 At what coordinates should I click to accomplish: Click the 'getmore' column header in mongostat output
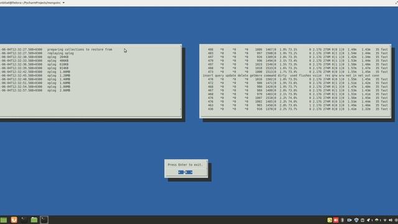pyautogui.click(x=256, y=76)
